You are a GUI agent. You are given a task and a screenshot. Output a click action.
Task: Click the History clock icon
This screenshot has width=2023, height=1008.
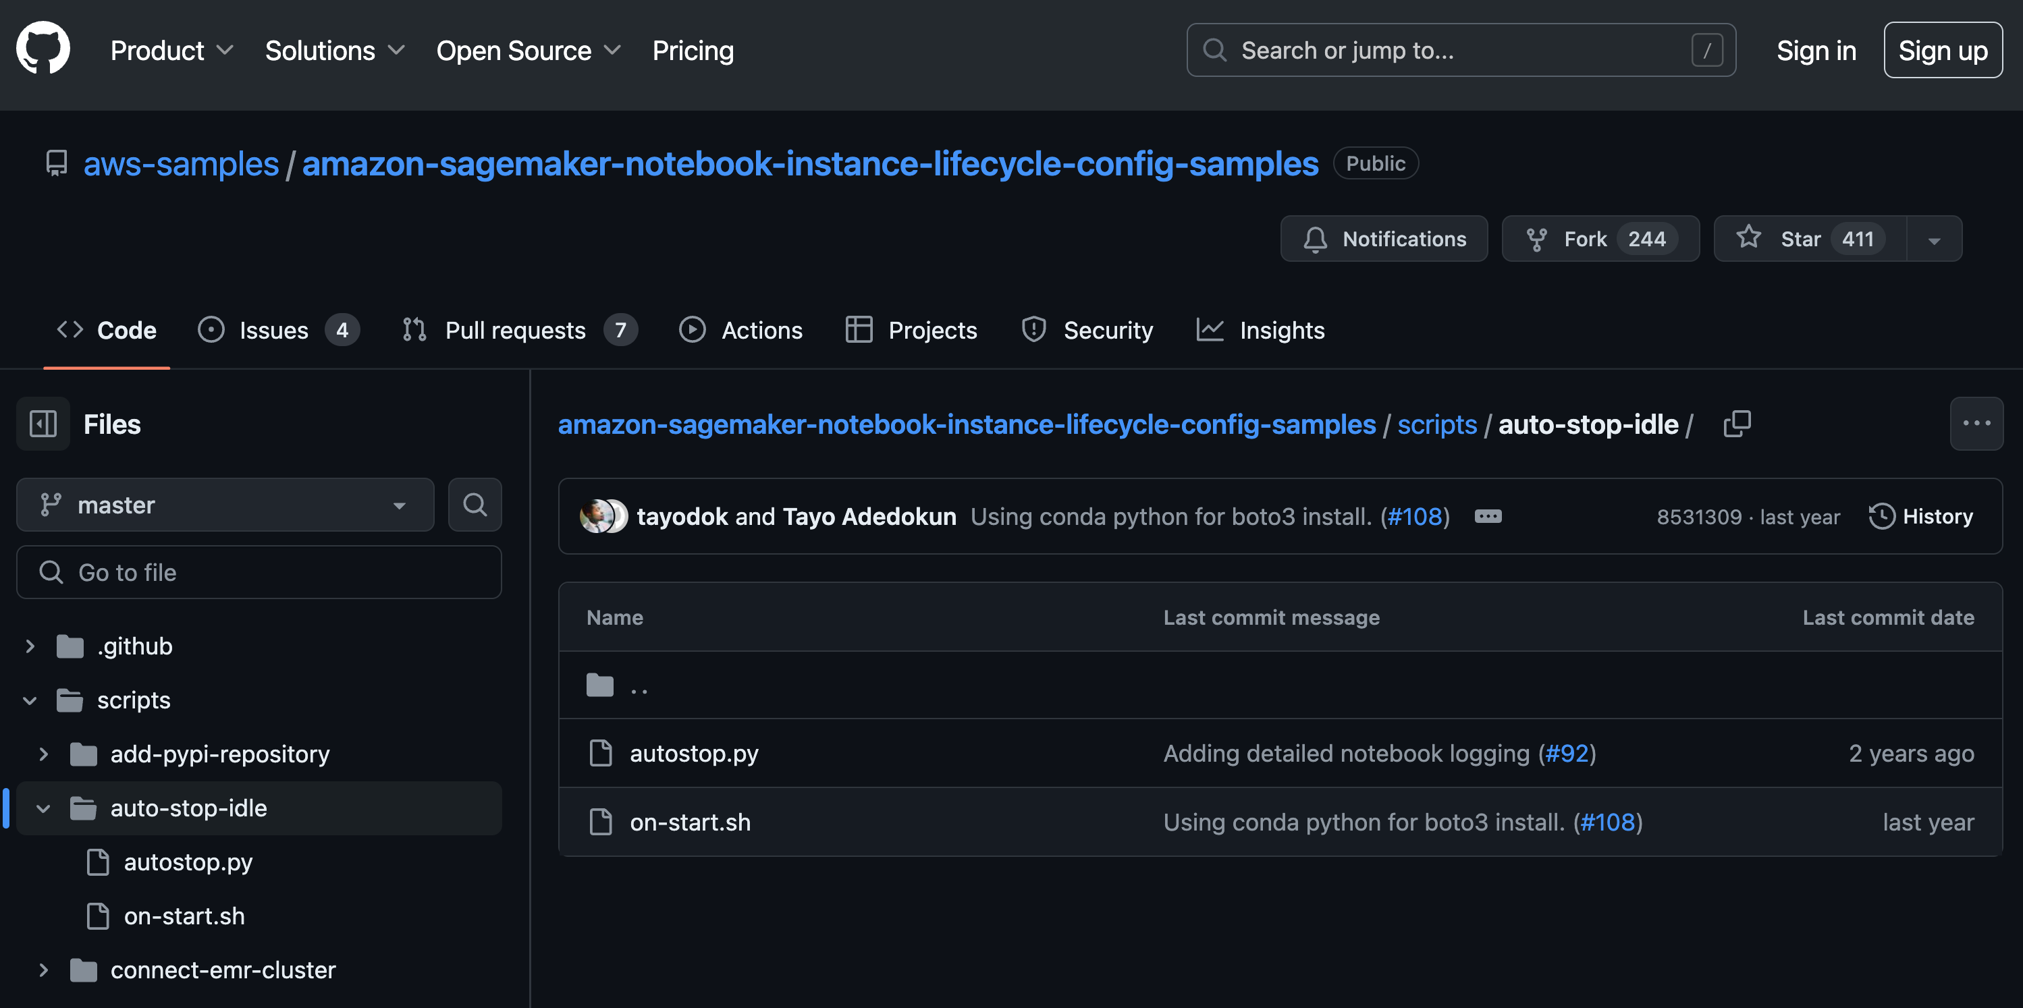[1882, 517]
